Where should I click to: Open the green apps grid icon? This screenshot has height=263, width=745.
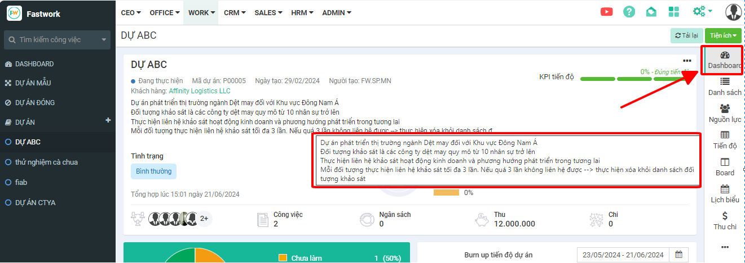673,12
